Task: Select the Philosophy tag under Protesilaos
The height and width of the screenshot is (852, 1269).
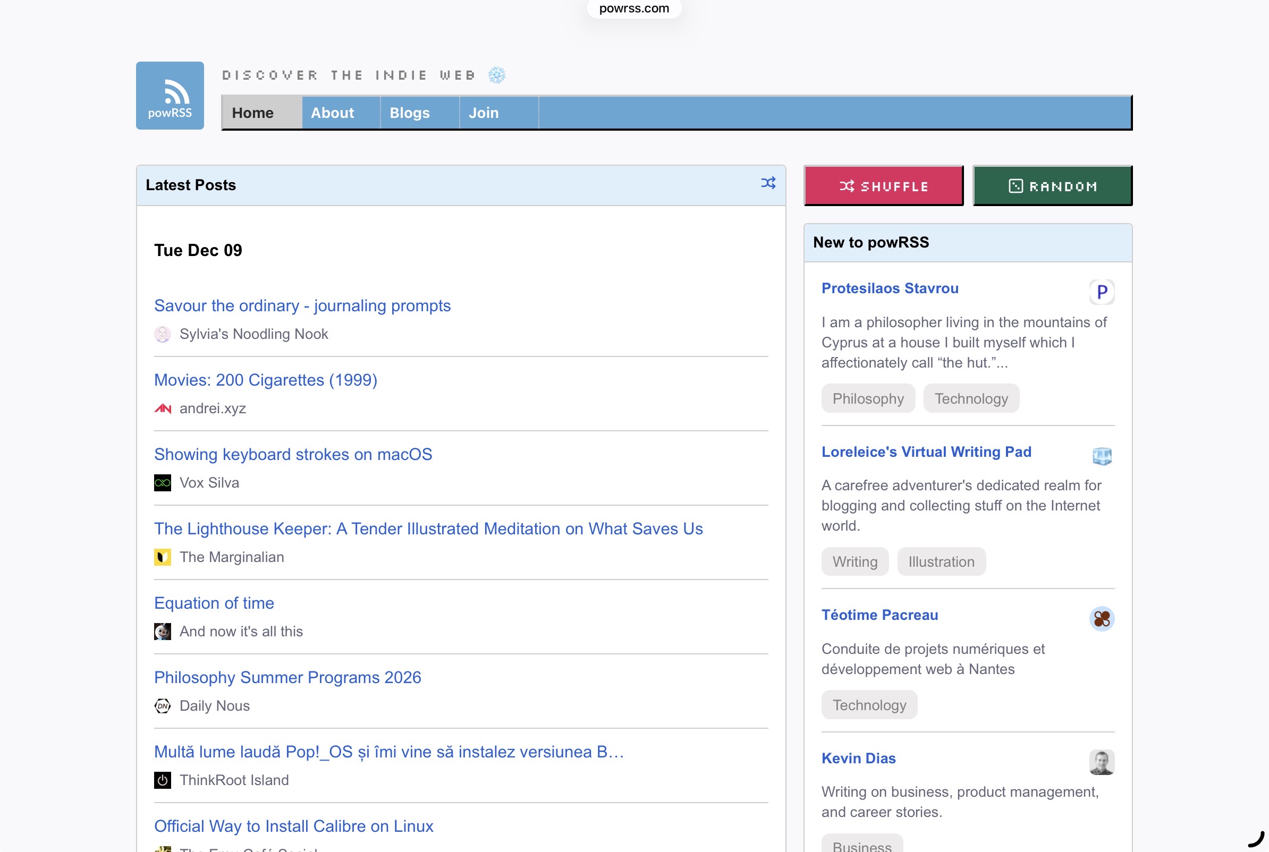Action: (x=868, y=399)
